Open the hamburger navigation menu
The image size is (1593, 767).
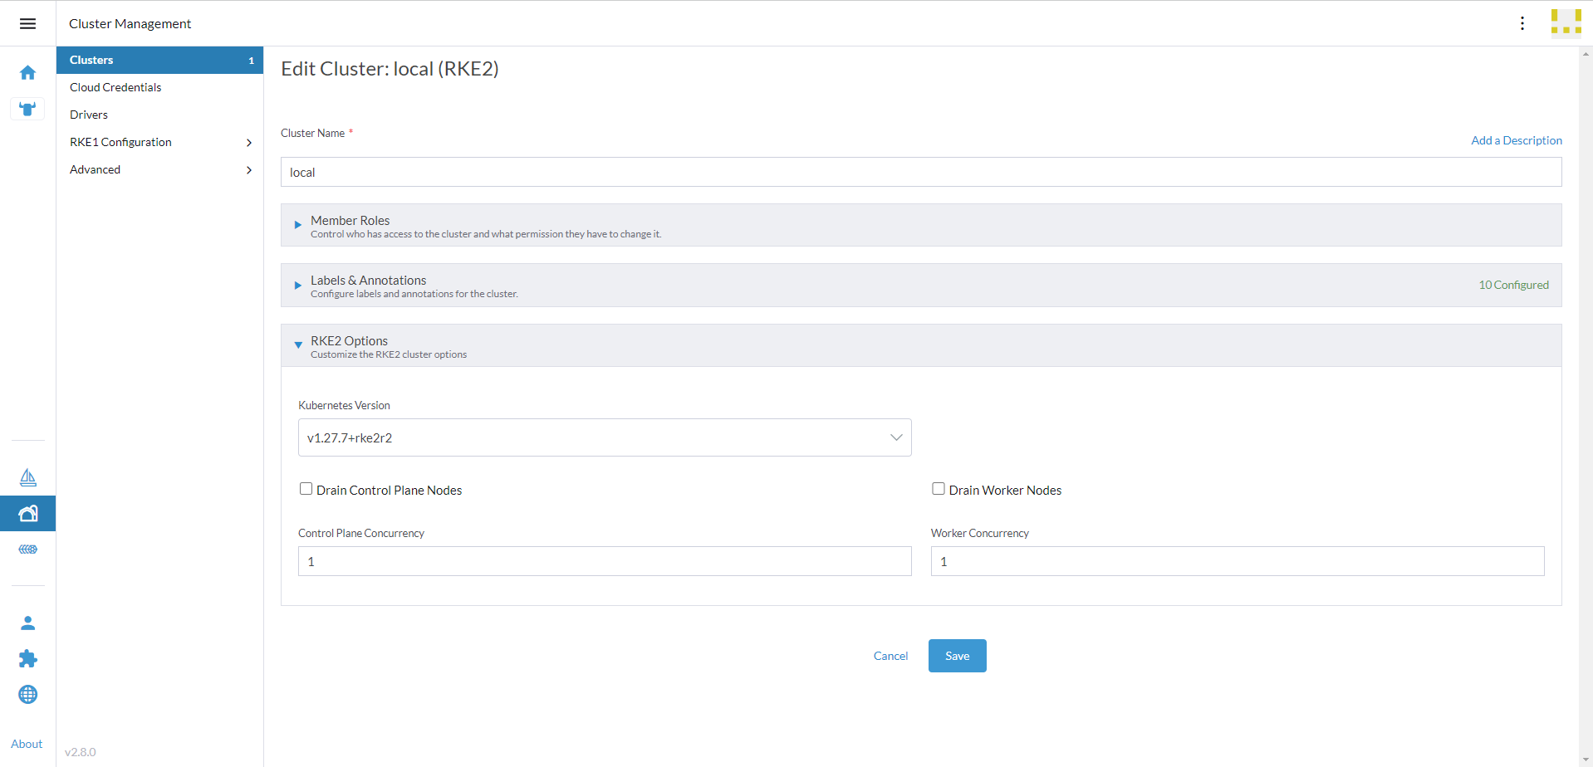pos(27,23)
